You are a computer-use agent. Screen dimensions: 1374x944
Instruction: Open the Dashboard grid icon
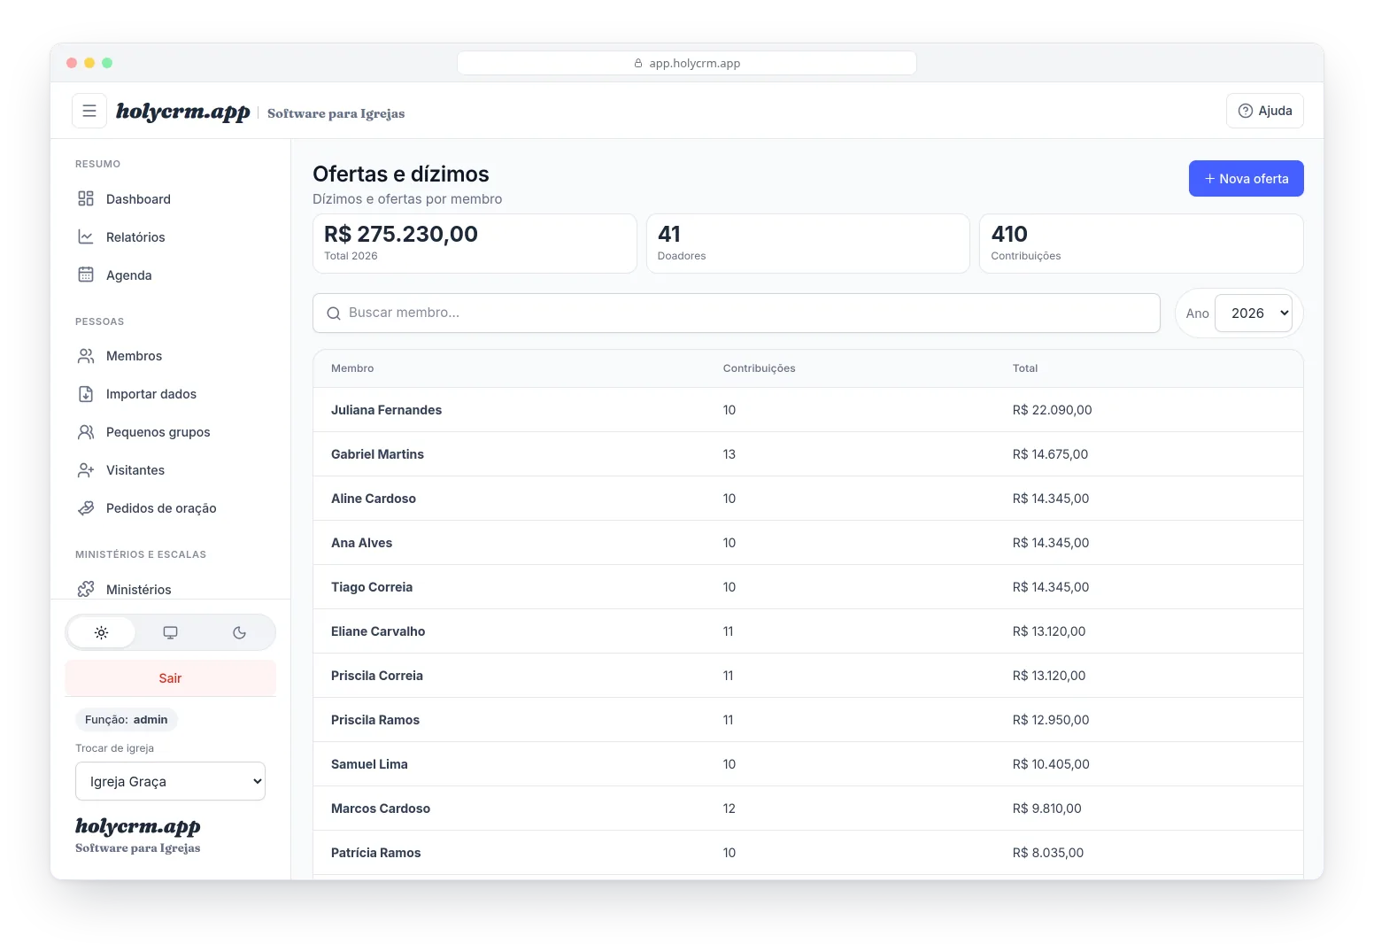[x=86, y=198]
